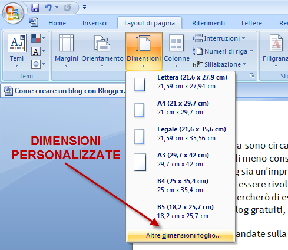Open the Orientamento options
This screenshot has height=250, width=288.
[x=102, y=51]
